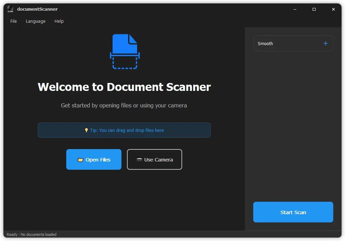Click the documentScanner app icon in title bar
Screen dimensions: 345x241
[10, 9]
